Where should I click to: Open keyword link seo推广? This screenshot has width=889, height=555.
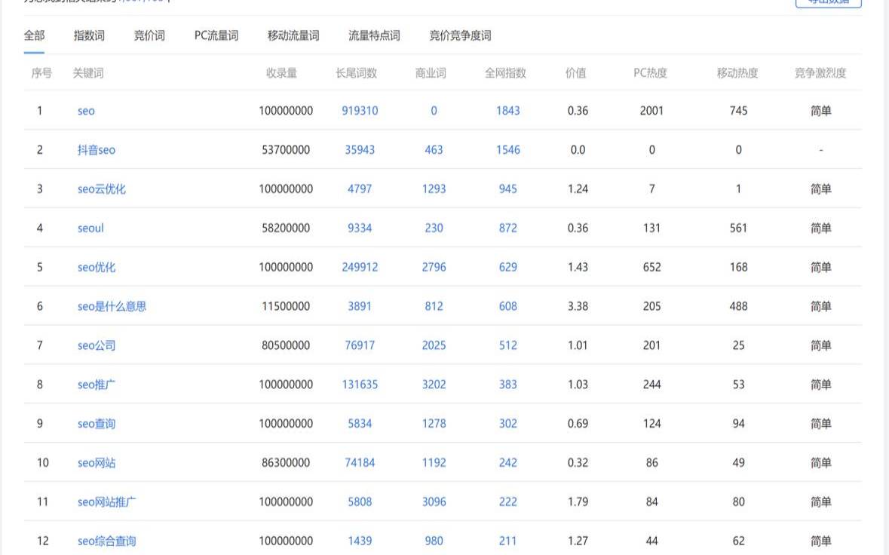[x=97, y=385]
